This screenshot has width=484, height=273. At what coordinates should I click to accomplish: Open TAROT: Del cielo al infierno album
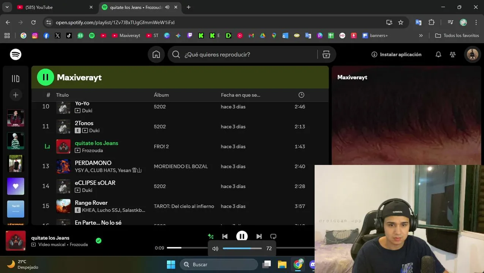(184, 206)
